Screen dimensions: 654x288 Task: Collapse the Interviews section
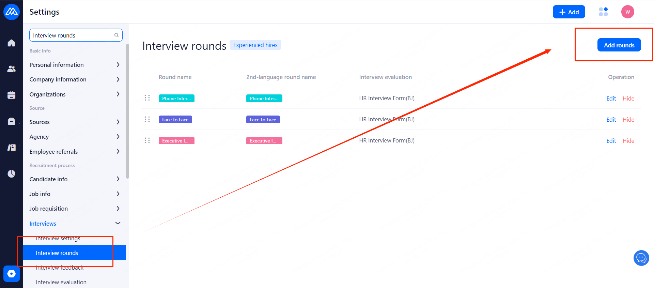(118, 223)
